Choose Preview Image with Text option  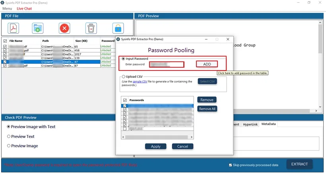tap(8, 127)
